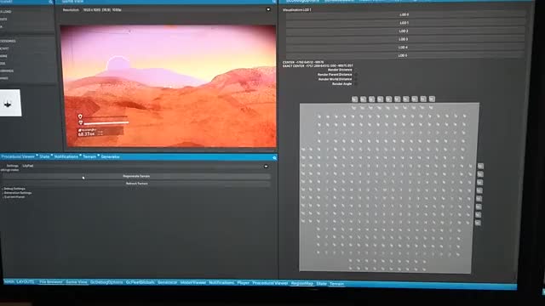
Task: Open Game View from the bottom layout bar
Action: coord(77,282)
